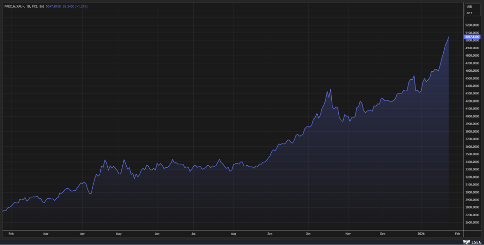Click the Jul label on time axis
This screenshot has width=484, height=245.
tap(194, 233)
